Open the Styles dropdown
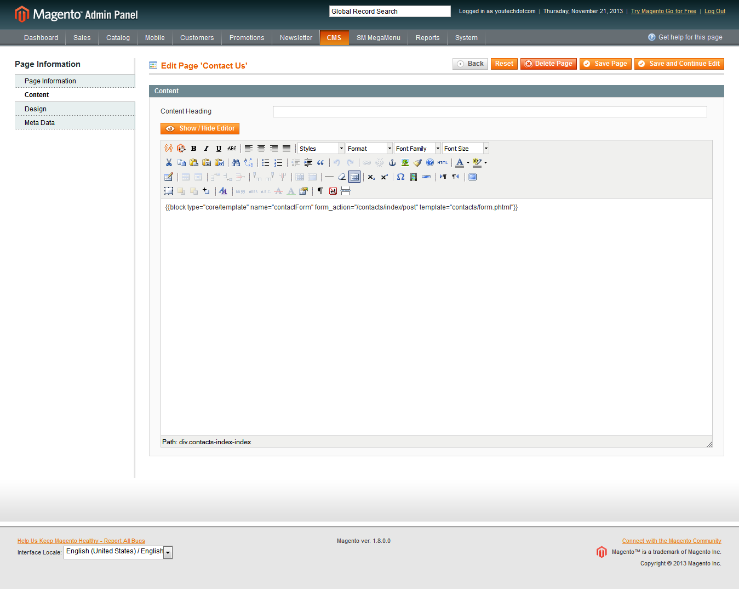 tap(321, 148)
